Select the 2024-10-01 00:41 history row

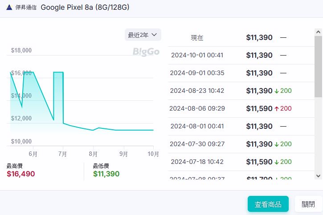point(241,56)
